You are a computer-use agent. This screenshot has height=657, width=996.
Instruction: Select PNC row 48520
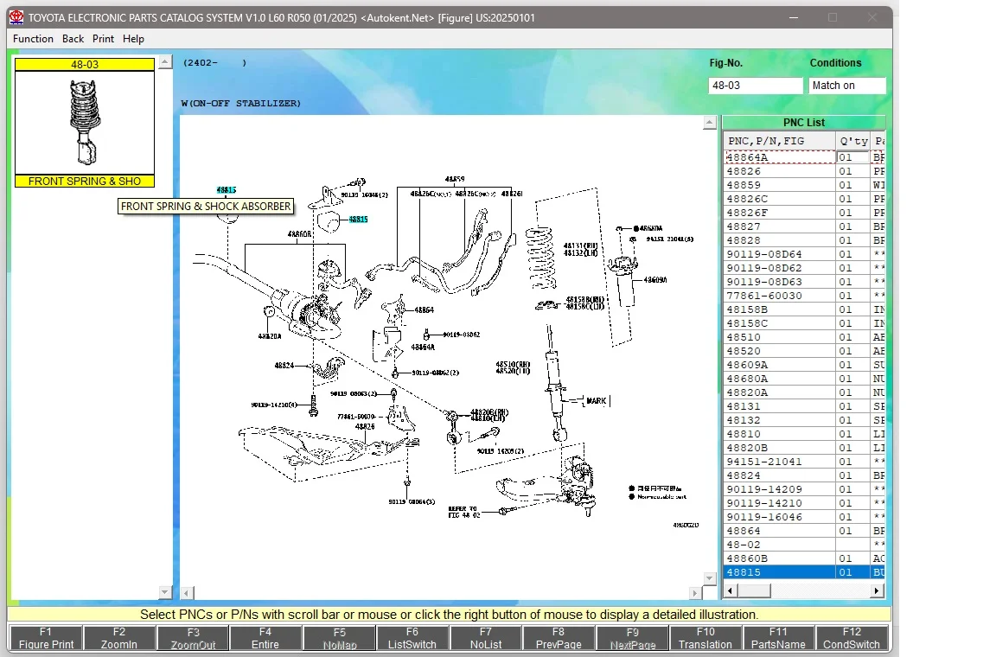(x=803, y=351)
